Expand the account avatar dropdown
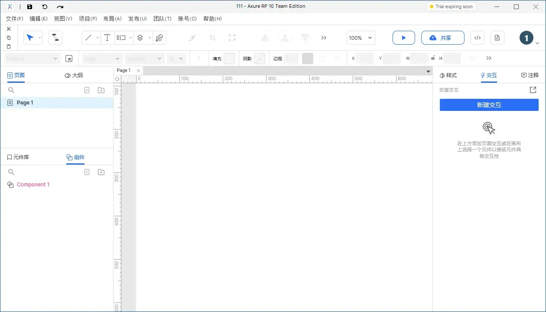This screenshot has height=312, width=546. 537,43
